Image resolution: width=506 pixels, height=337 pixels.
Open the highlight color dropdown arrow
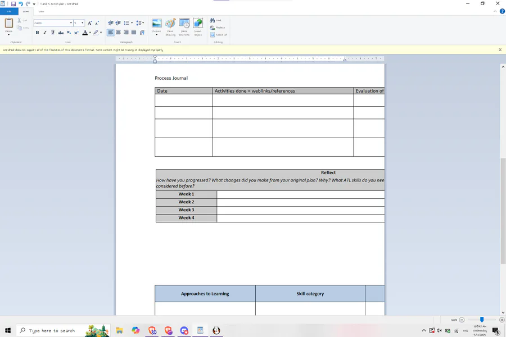click(x=101, y=33)
